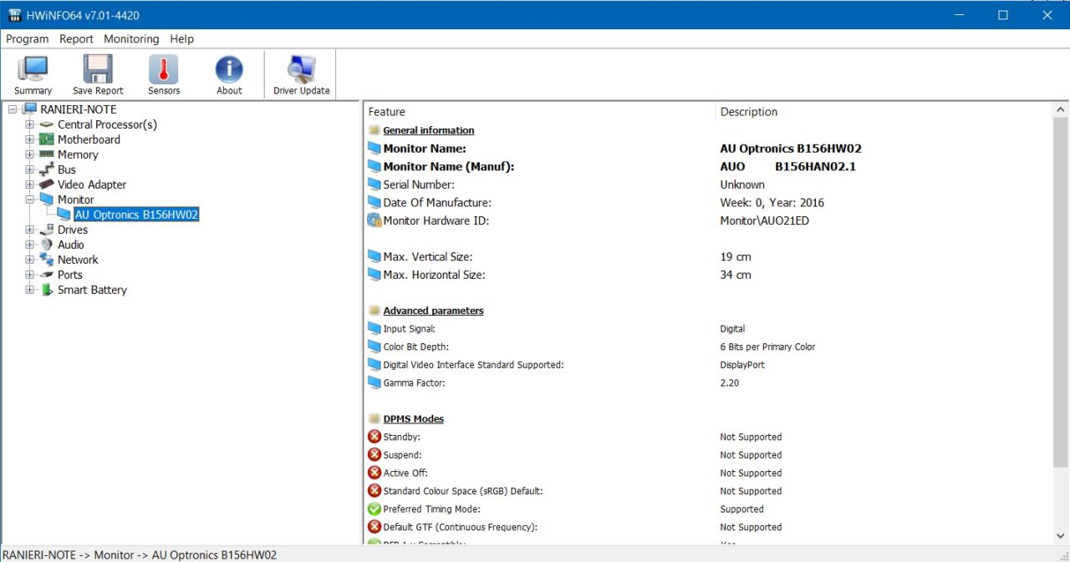Click the Bus node icon

(x=46, y=170)
